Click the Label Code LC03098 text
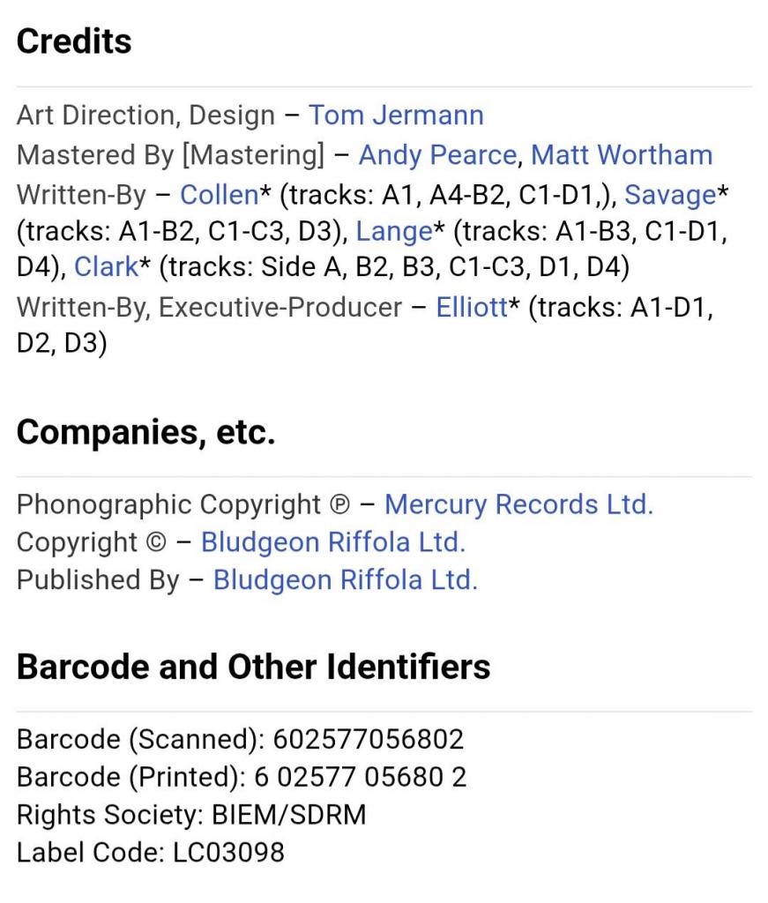 (x=150, y=853)
